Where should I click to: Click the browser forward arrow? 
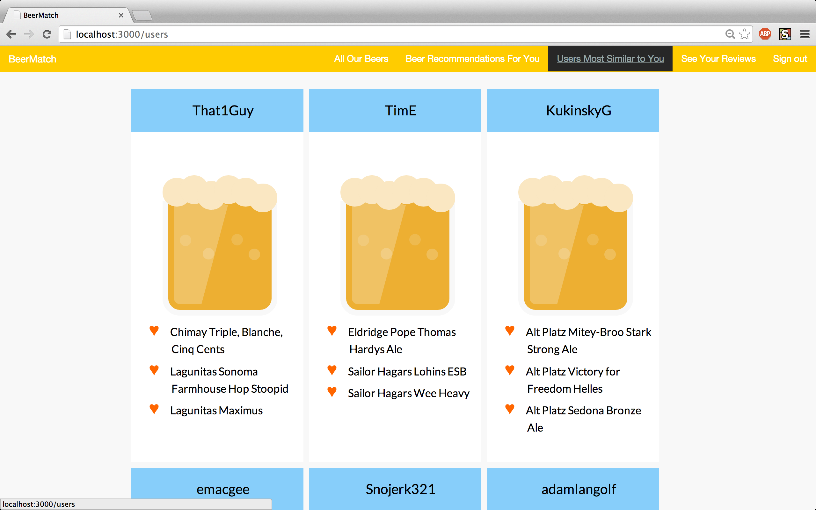[x=29, y=34]
